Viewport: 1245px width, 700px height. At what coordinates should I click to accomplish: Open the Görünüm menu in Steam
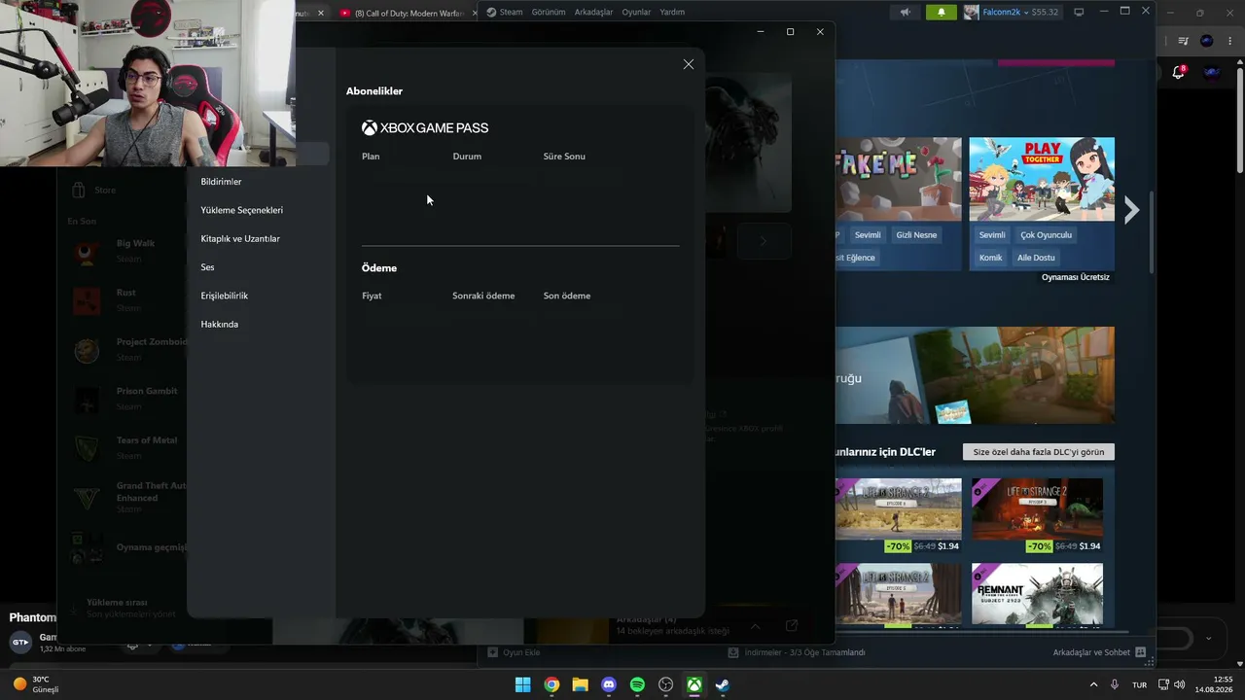549,13
